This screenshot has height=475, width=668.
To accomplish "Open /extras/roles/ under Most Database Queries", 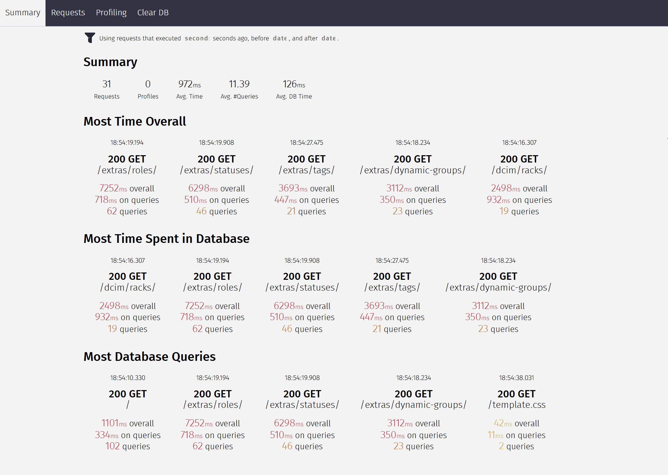I will [212, 404].
